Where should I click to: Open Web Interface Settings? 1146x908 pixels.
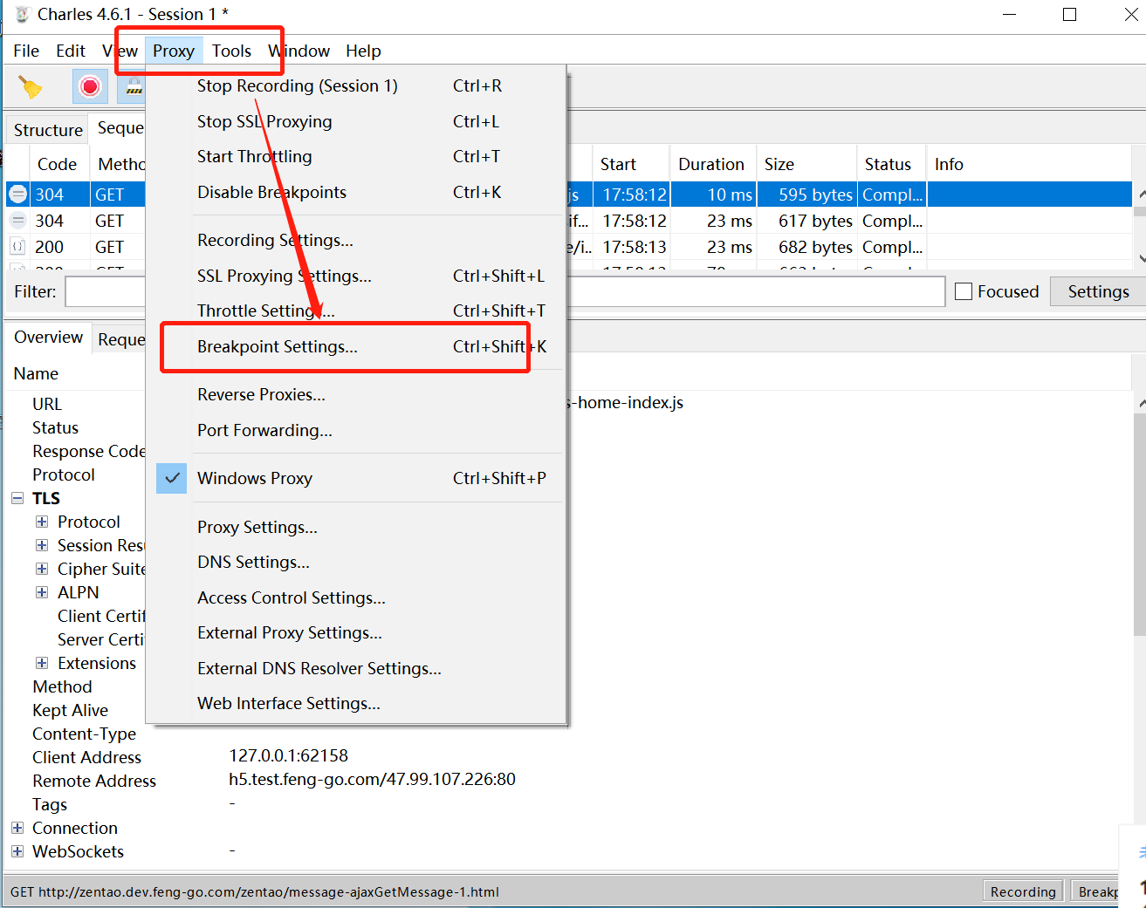point(354,703)
